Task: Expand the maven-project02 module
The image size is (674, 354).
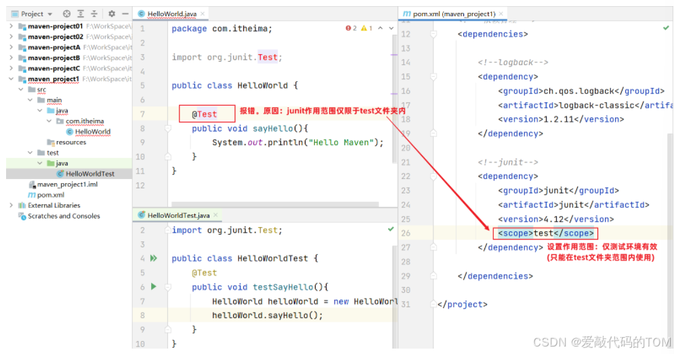Action: point(11,37)
